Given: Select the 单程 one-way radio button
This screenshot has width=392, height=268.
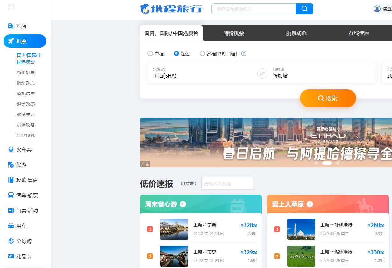Looking at the screenshot, I should click(150, 53).
